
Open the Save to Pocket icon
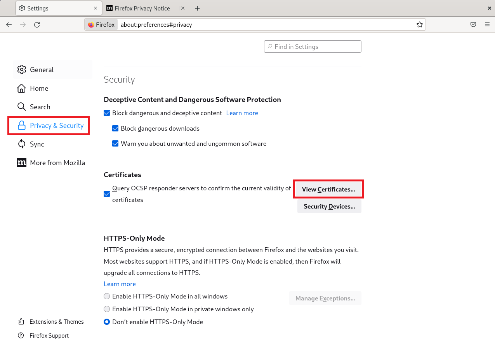(x=473, y=25)
